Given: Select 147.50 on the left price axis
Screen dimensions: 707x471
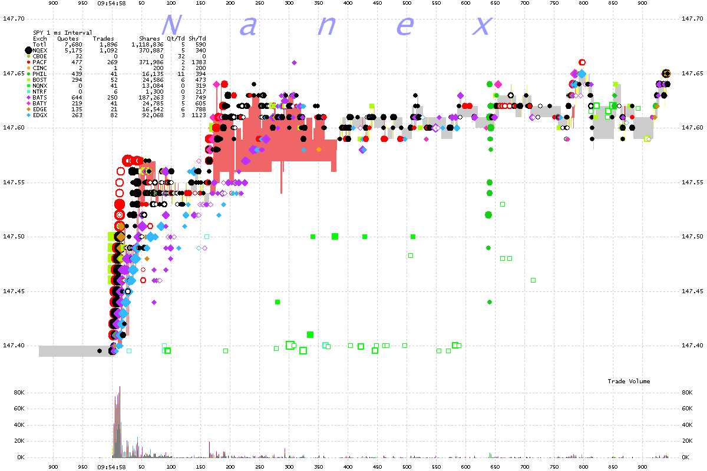Looking at the screenshot, I should pyautogui.click(x=15, y=237).
